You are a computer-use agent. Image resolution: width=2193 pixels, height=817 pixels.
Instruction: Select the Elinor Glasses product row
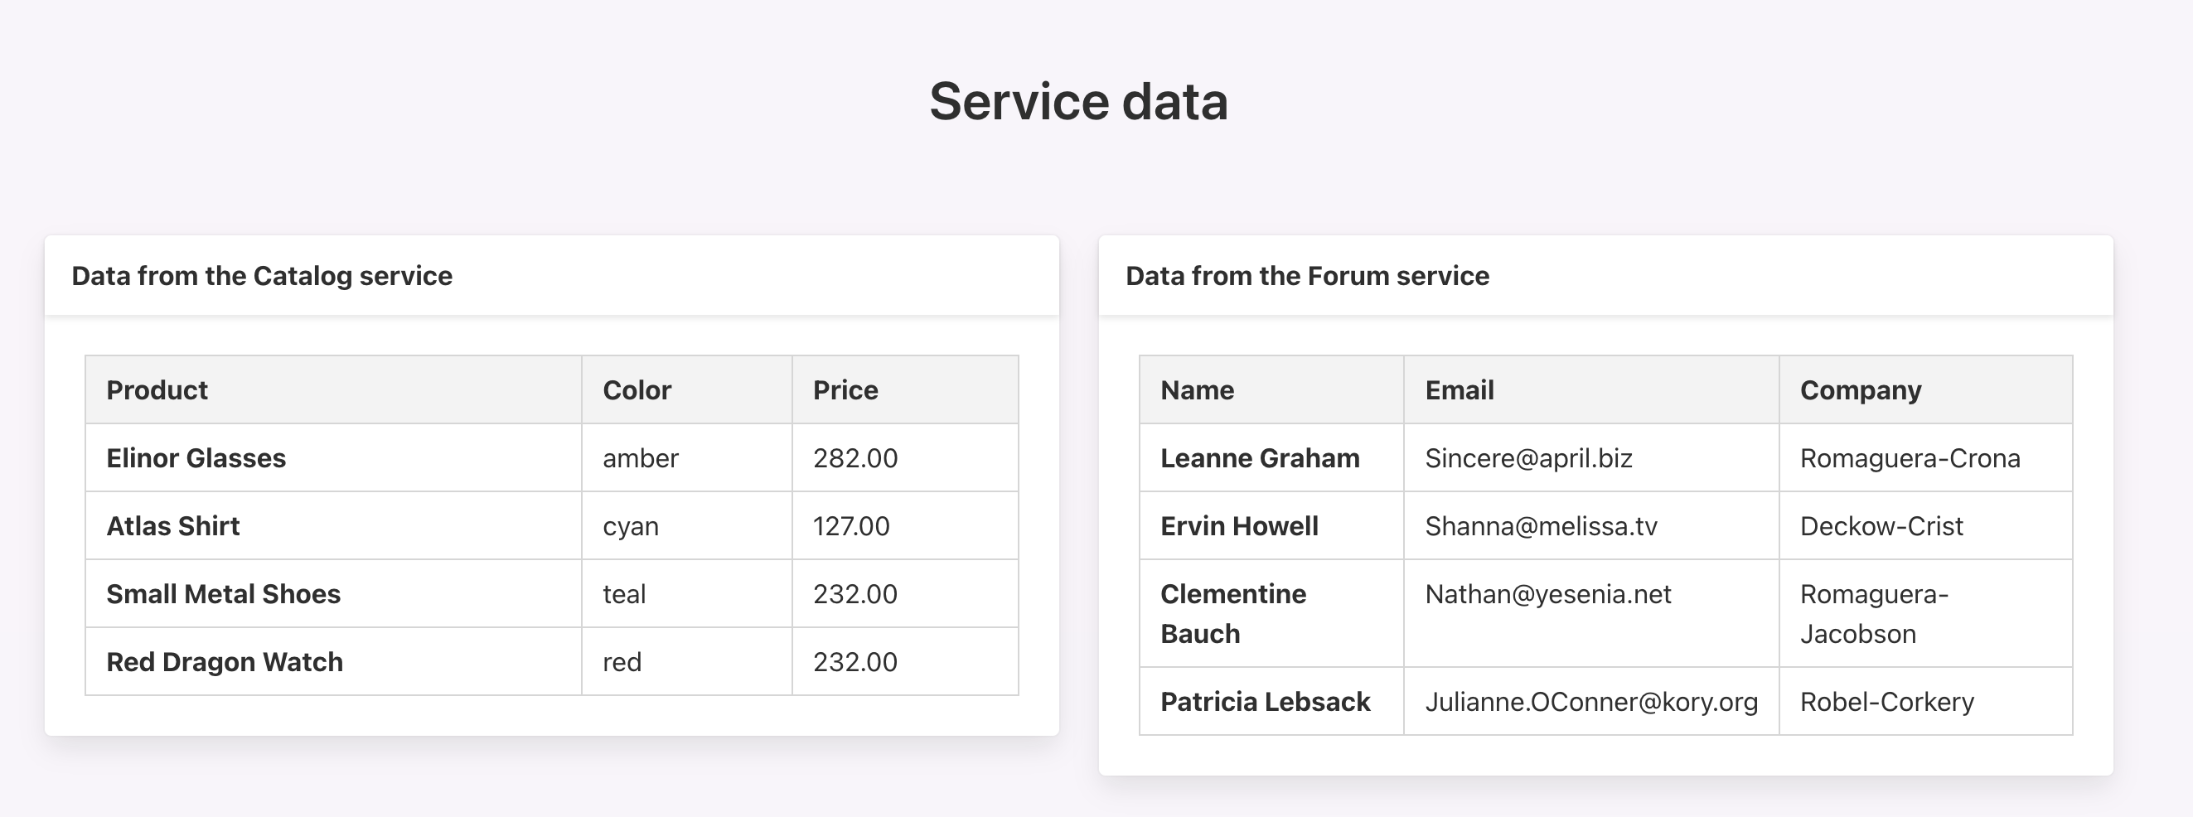tap(552, 458)
